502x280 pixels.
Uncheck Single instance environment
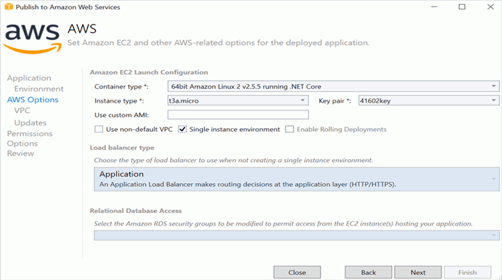click(x=182, y=129)
